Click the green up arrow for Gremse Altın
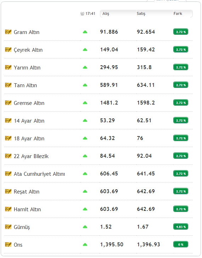The height and width of the screenshot is (258, 202). (85, 103)
